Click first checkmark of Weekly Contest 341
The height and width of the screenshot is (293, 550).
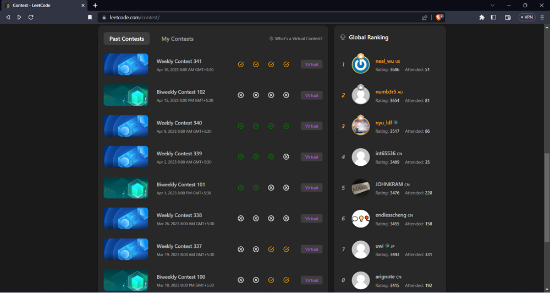click(x=240, y=64)
